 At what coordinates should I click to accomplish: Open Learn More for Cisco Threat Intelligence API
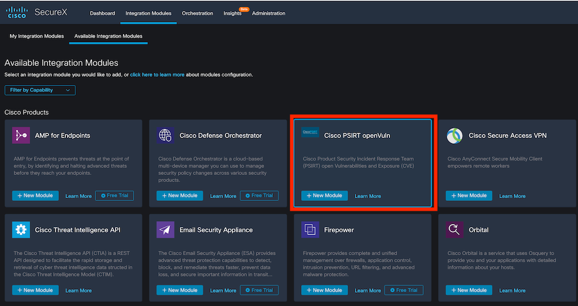[79, 290]
